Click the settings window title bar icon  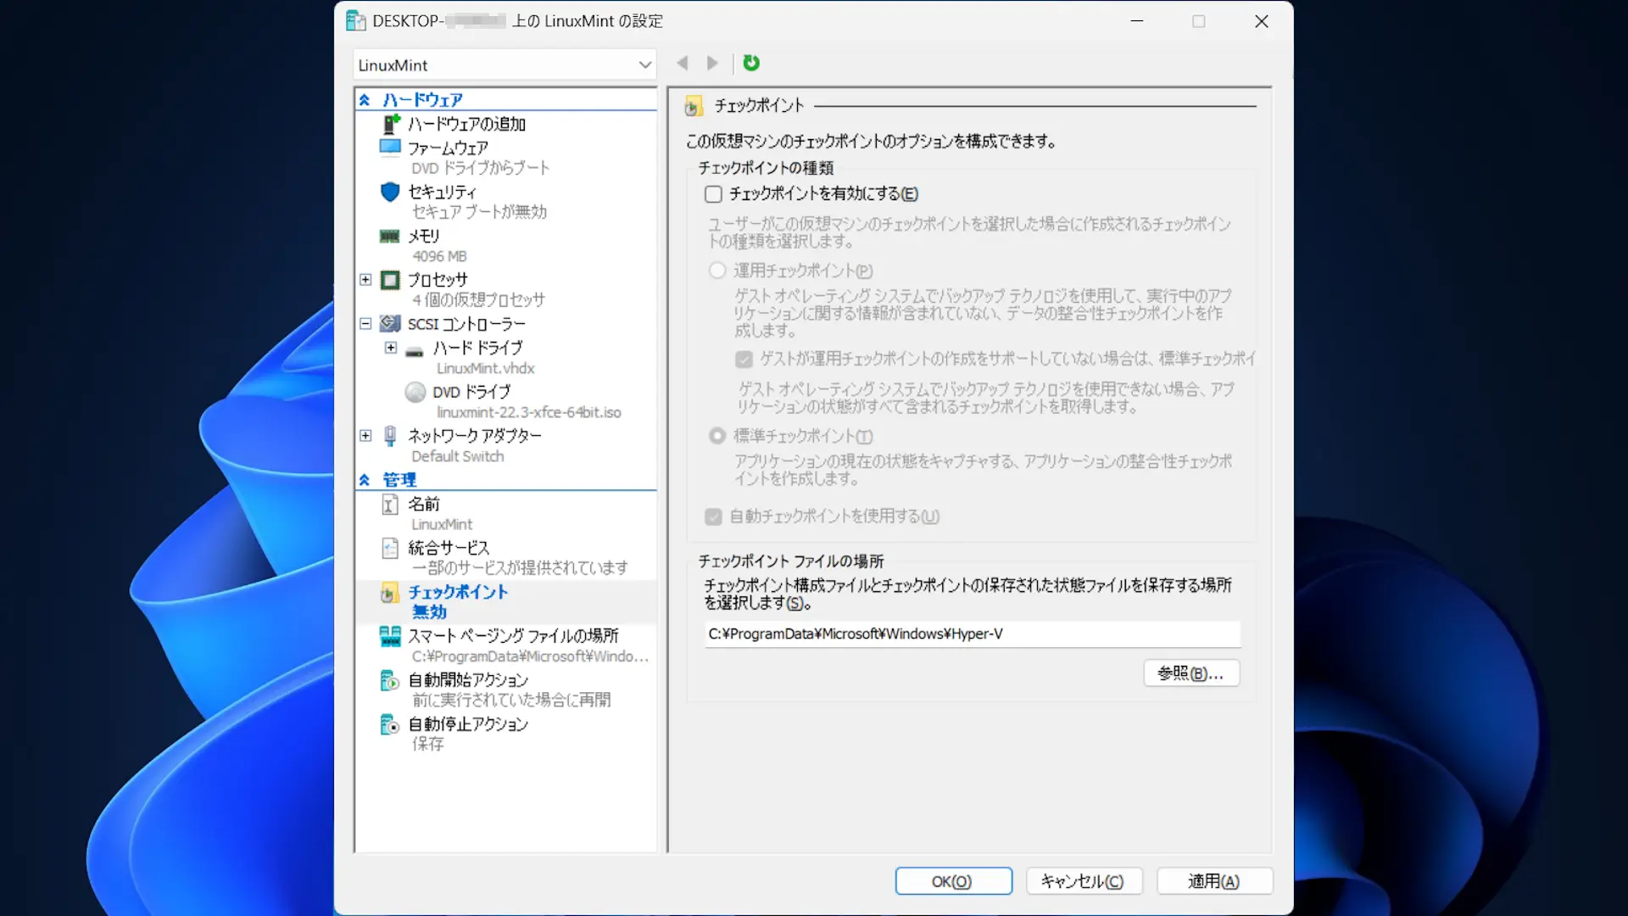(x=356, y=21)
